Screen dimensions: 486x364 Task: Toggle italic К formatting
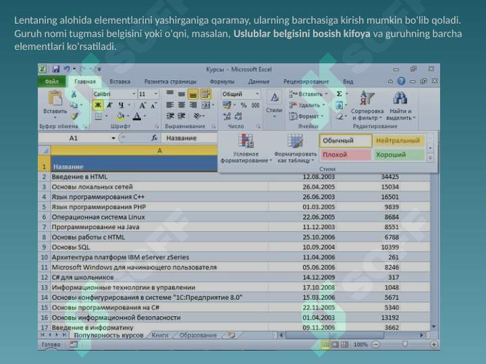[109, 105]
